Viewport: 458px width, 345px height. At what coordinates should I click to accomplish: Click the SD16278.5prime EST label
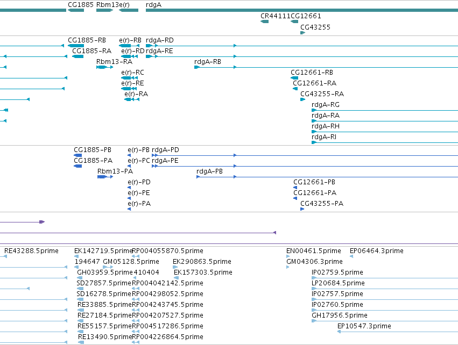click(104, 294)
